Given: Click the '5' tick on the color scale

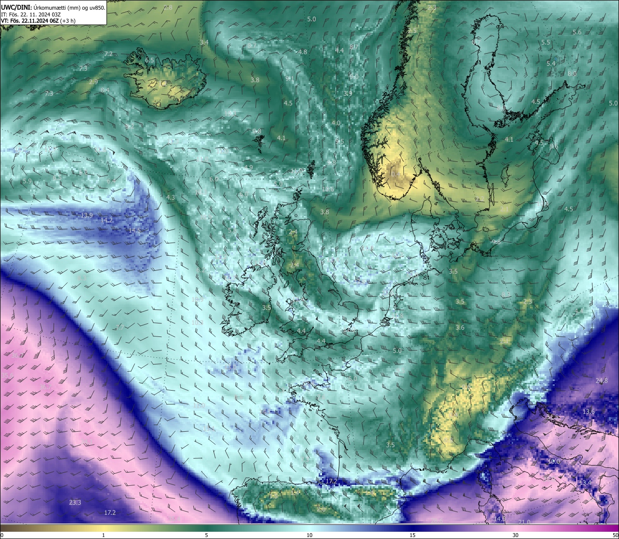Looking at the screenshot, I should 206,535.
